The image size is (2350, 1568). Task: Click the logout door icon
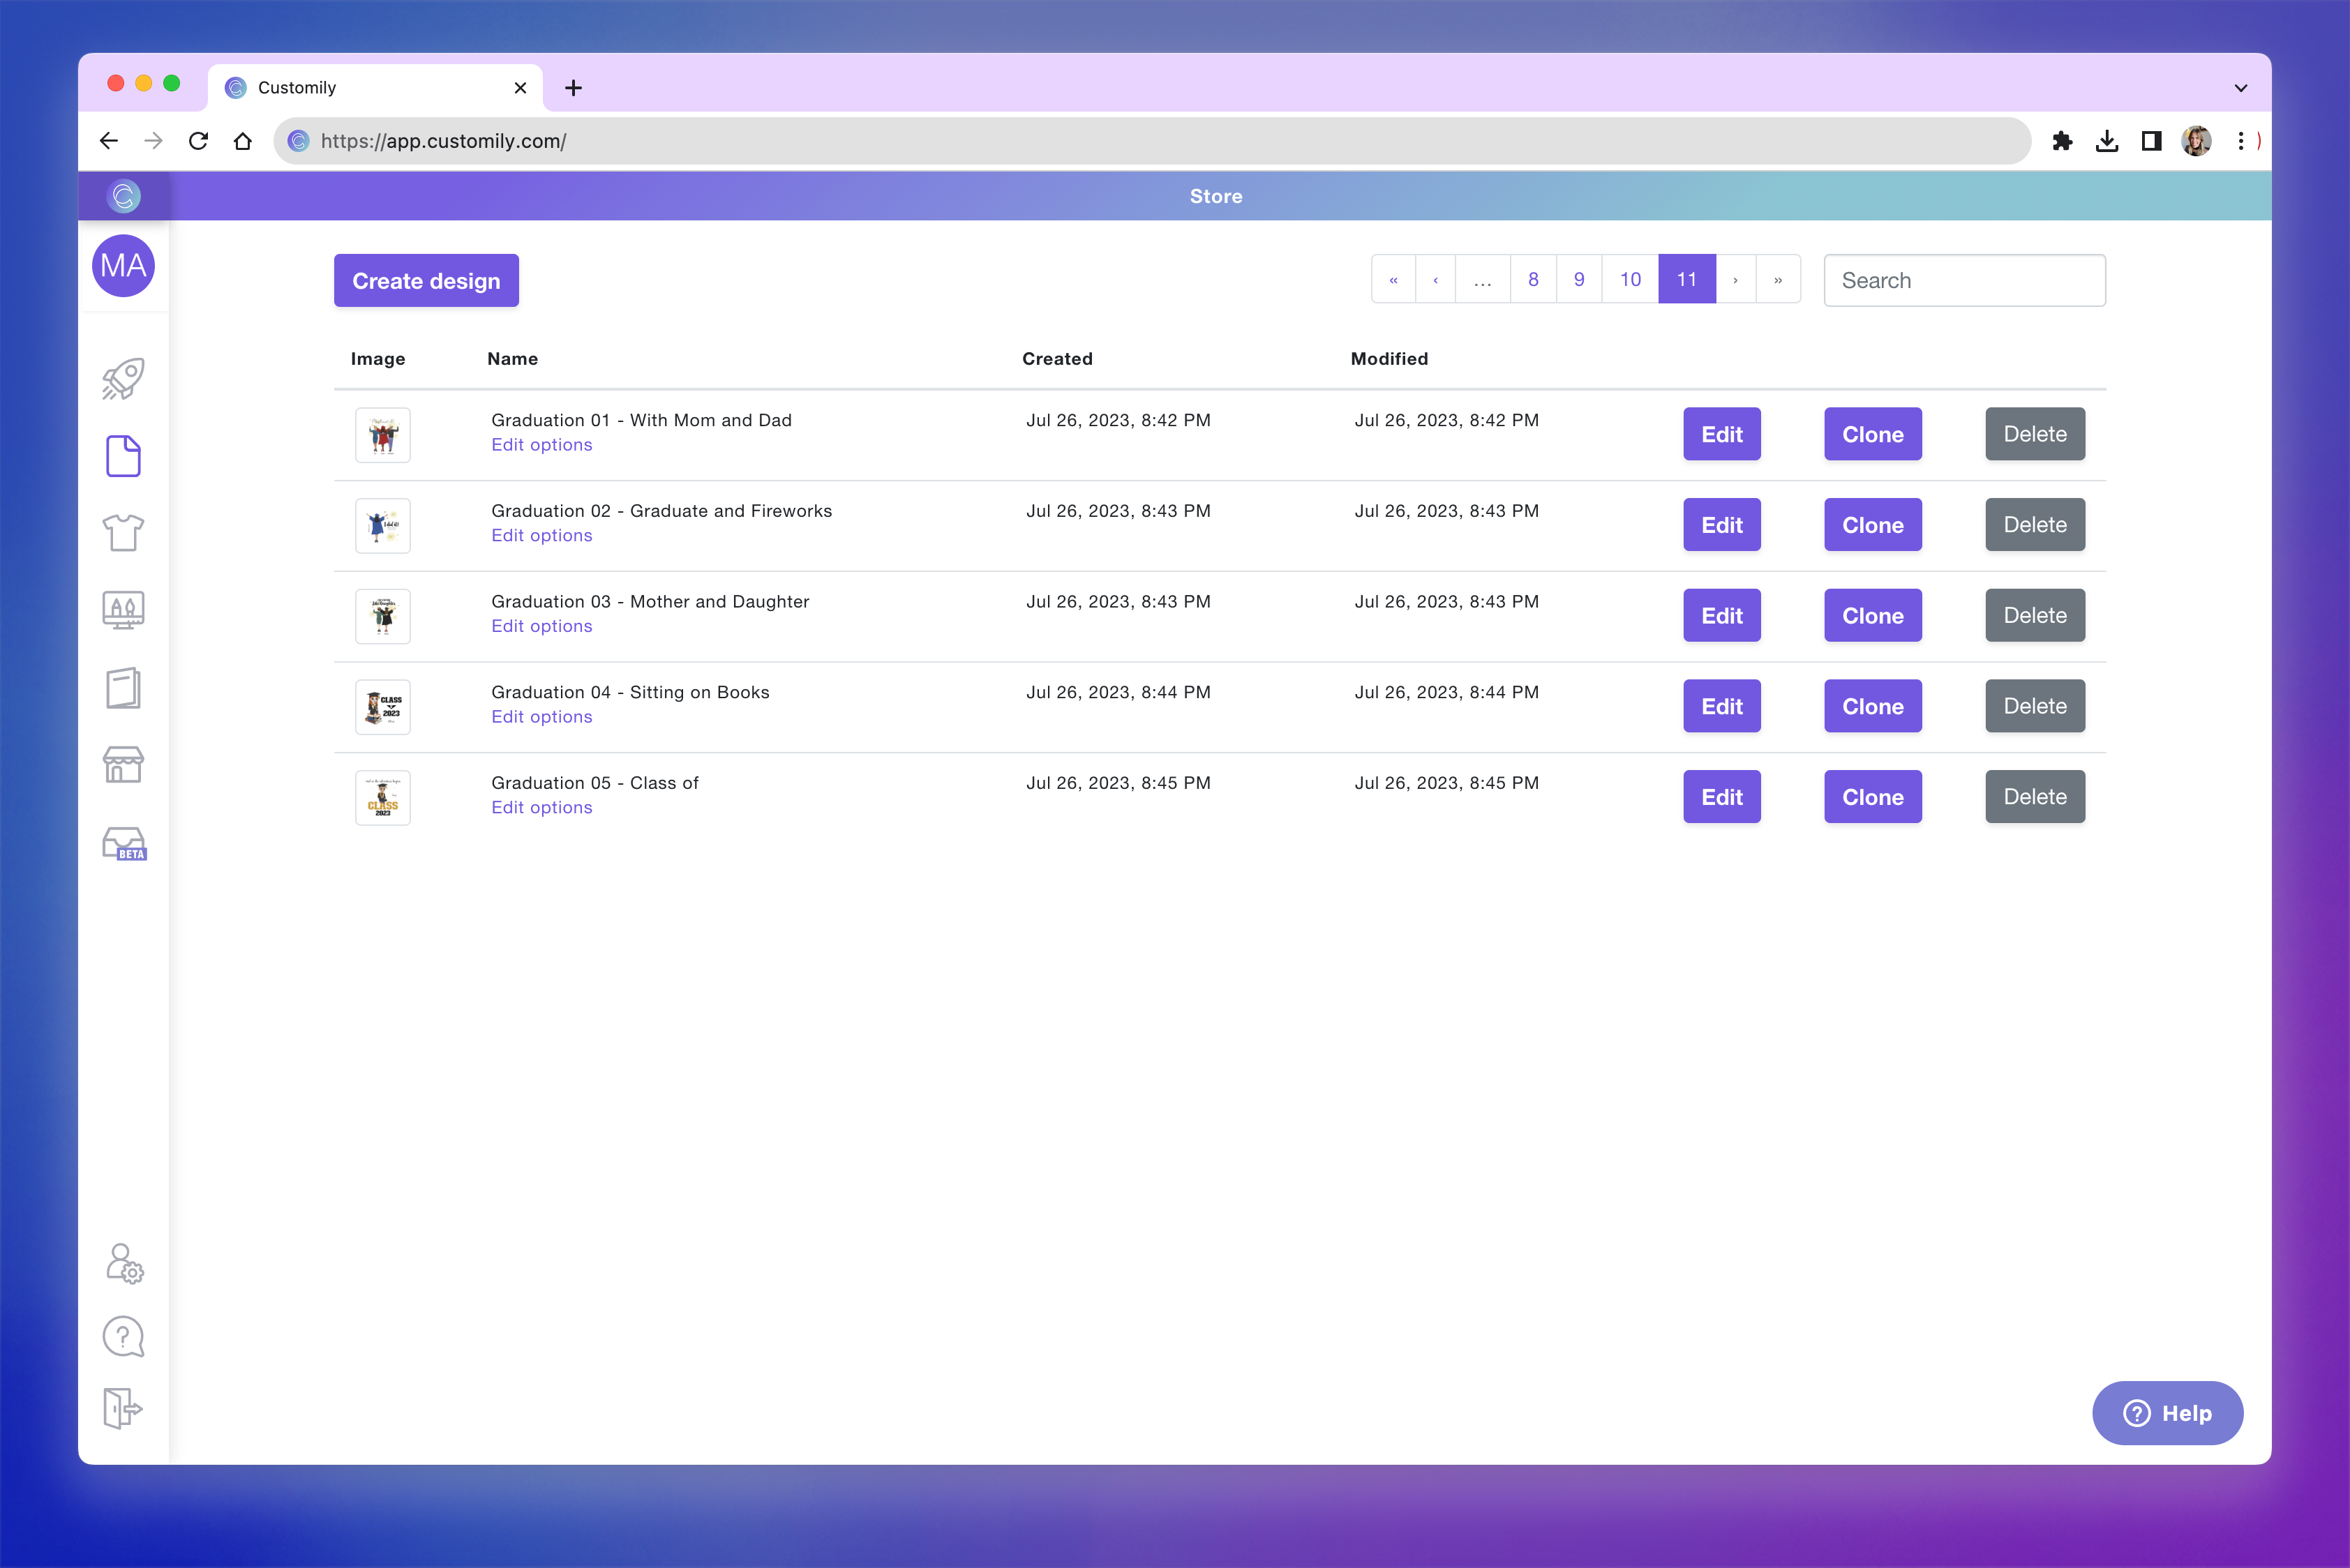pyautogui.click(x=123, y=1408)
